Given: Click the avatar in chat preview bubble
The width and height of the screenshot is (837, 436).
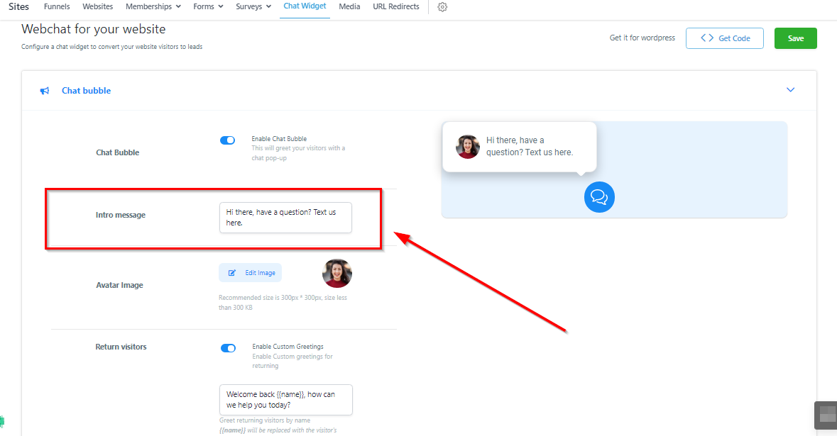Looking at the screenshot, I should [468, 147].
